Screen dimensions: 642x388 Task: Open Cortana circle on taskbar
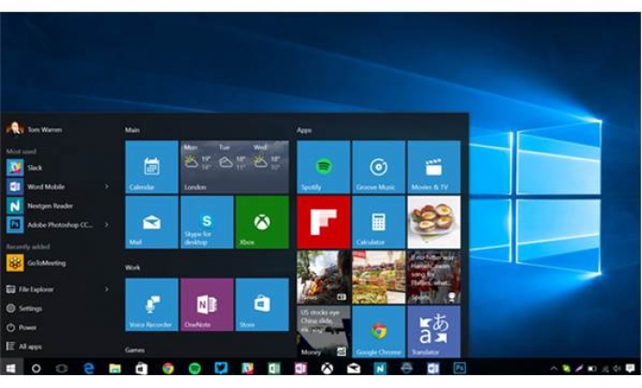pyautogui.click(x=36, y=369)
